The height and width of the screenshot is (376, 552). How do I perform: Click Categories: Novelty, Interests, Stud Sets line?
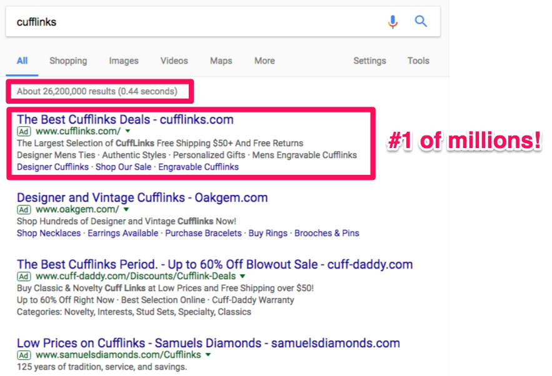click(134, 312)
